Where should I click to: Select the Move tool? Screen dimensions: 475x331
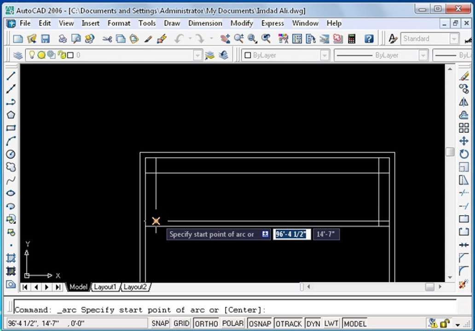(464, 141)
